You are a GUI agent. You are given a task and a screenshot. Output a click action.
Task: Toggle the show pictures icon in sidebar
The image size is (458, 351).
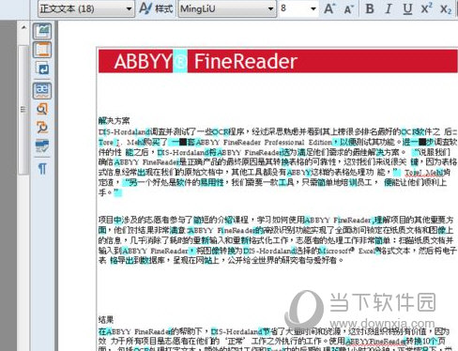(42, 31)
